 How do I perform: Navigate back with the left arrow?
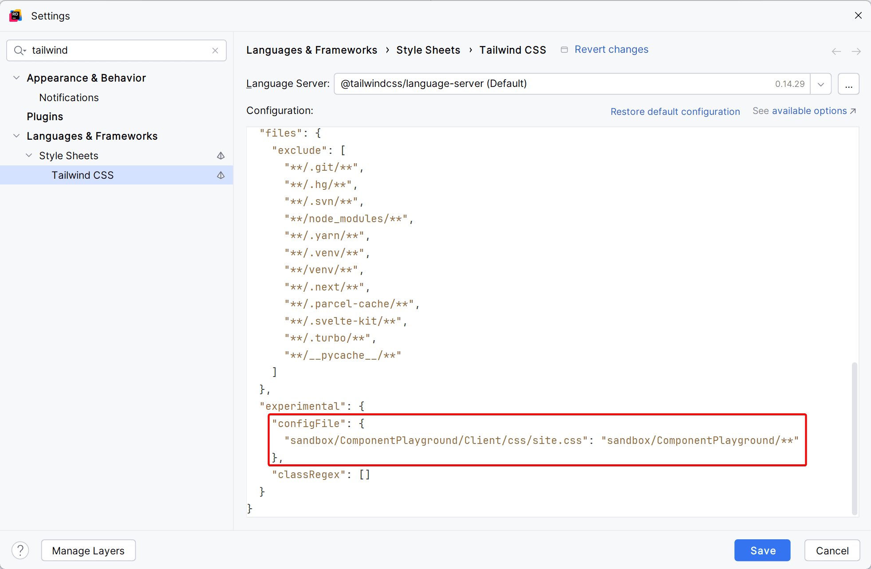coord(836,51)
